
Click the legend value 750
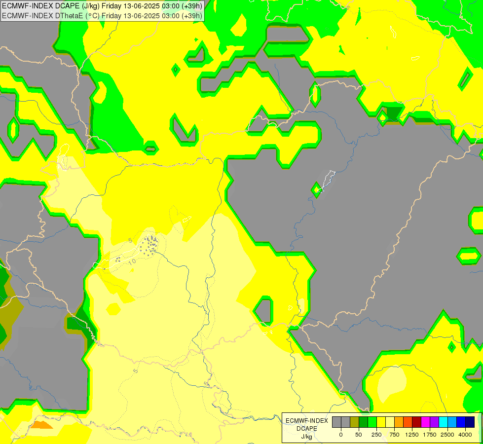coord(394,435)
